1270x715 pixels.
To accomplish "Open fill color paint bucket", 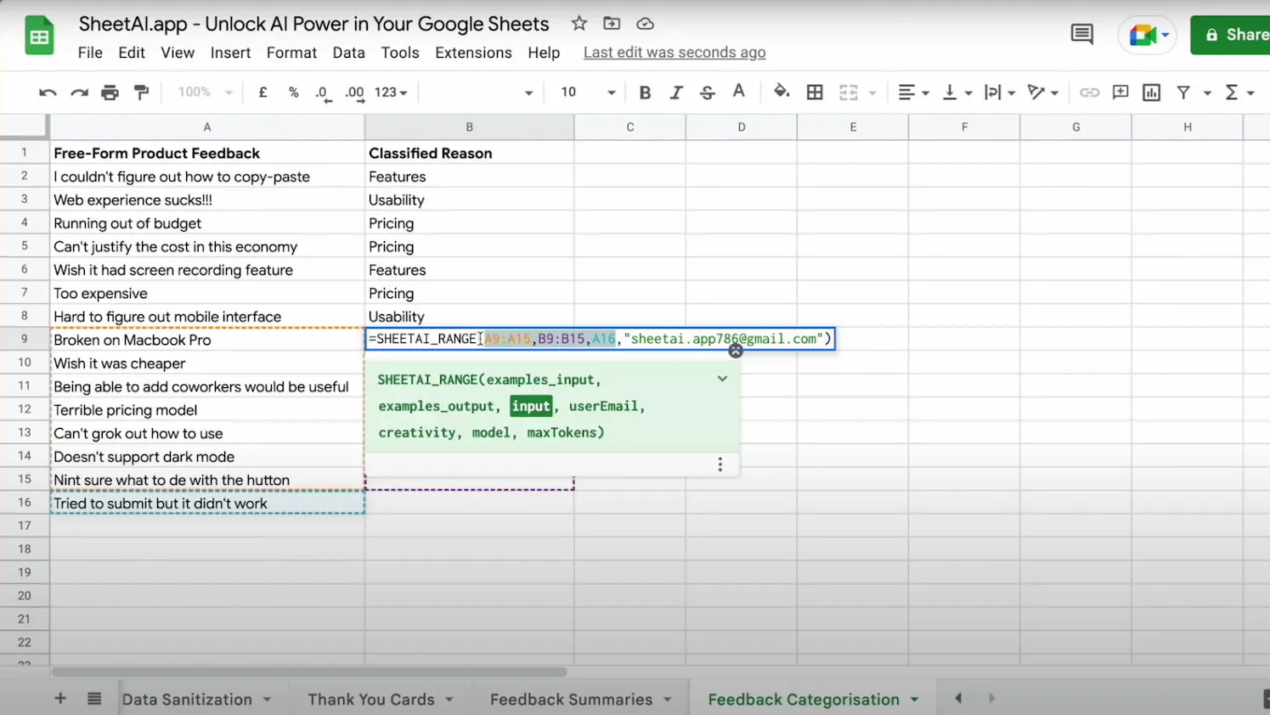I will coord(782,92).
